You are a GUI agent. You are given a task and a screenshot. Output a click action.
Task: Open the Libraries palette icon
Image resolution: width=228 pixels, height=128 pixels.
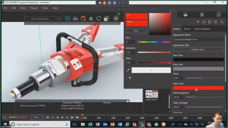click(x=218, y=15)
